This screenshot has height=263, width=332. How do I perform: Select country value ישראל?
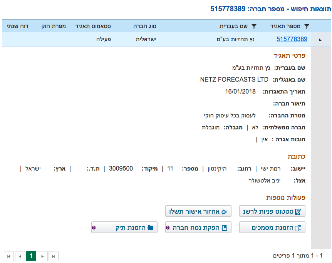pos(33,169)
